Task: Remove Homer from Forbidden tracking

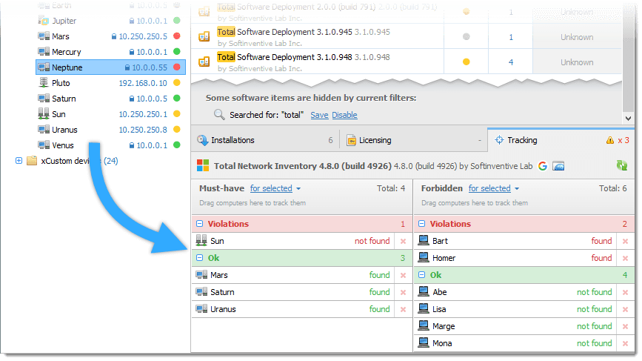Action: pos(625,259)
